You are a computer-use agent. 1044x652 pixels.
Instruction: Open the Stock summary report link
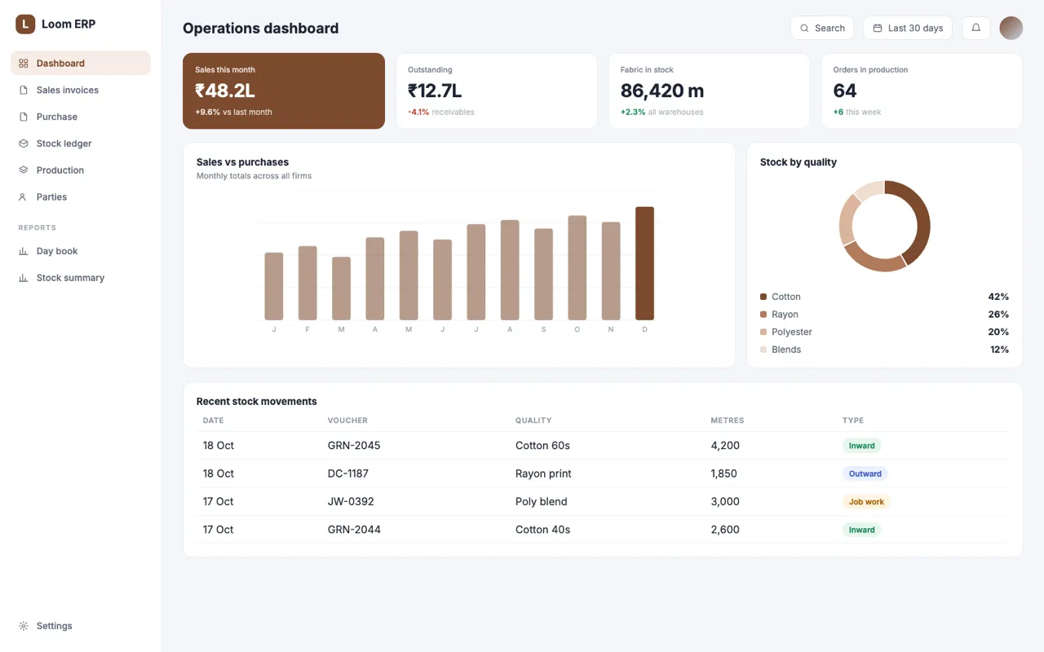81,278
